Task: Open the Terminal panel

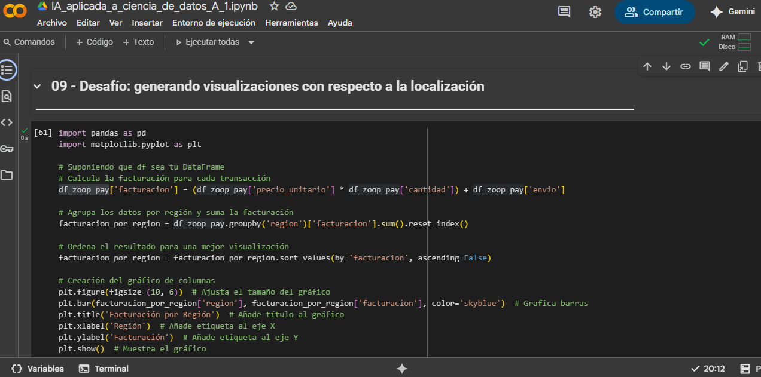Action: [x=104, y=369]
